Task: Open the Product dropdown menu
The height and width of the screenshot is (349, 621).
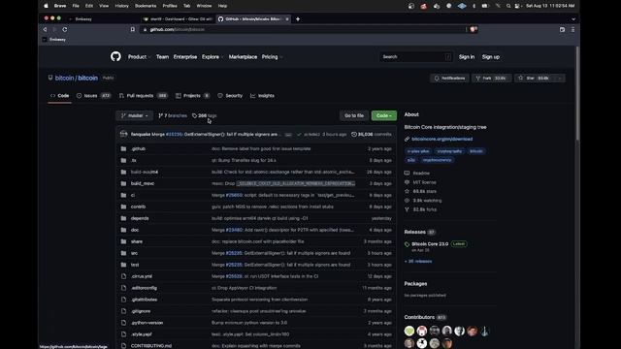Action: (139, 57)
